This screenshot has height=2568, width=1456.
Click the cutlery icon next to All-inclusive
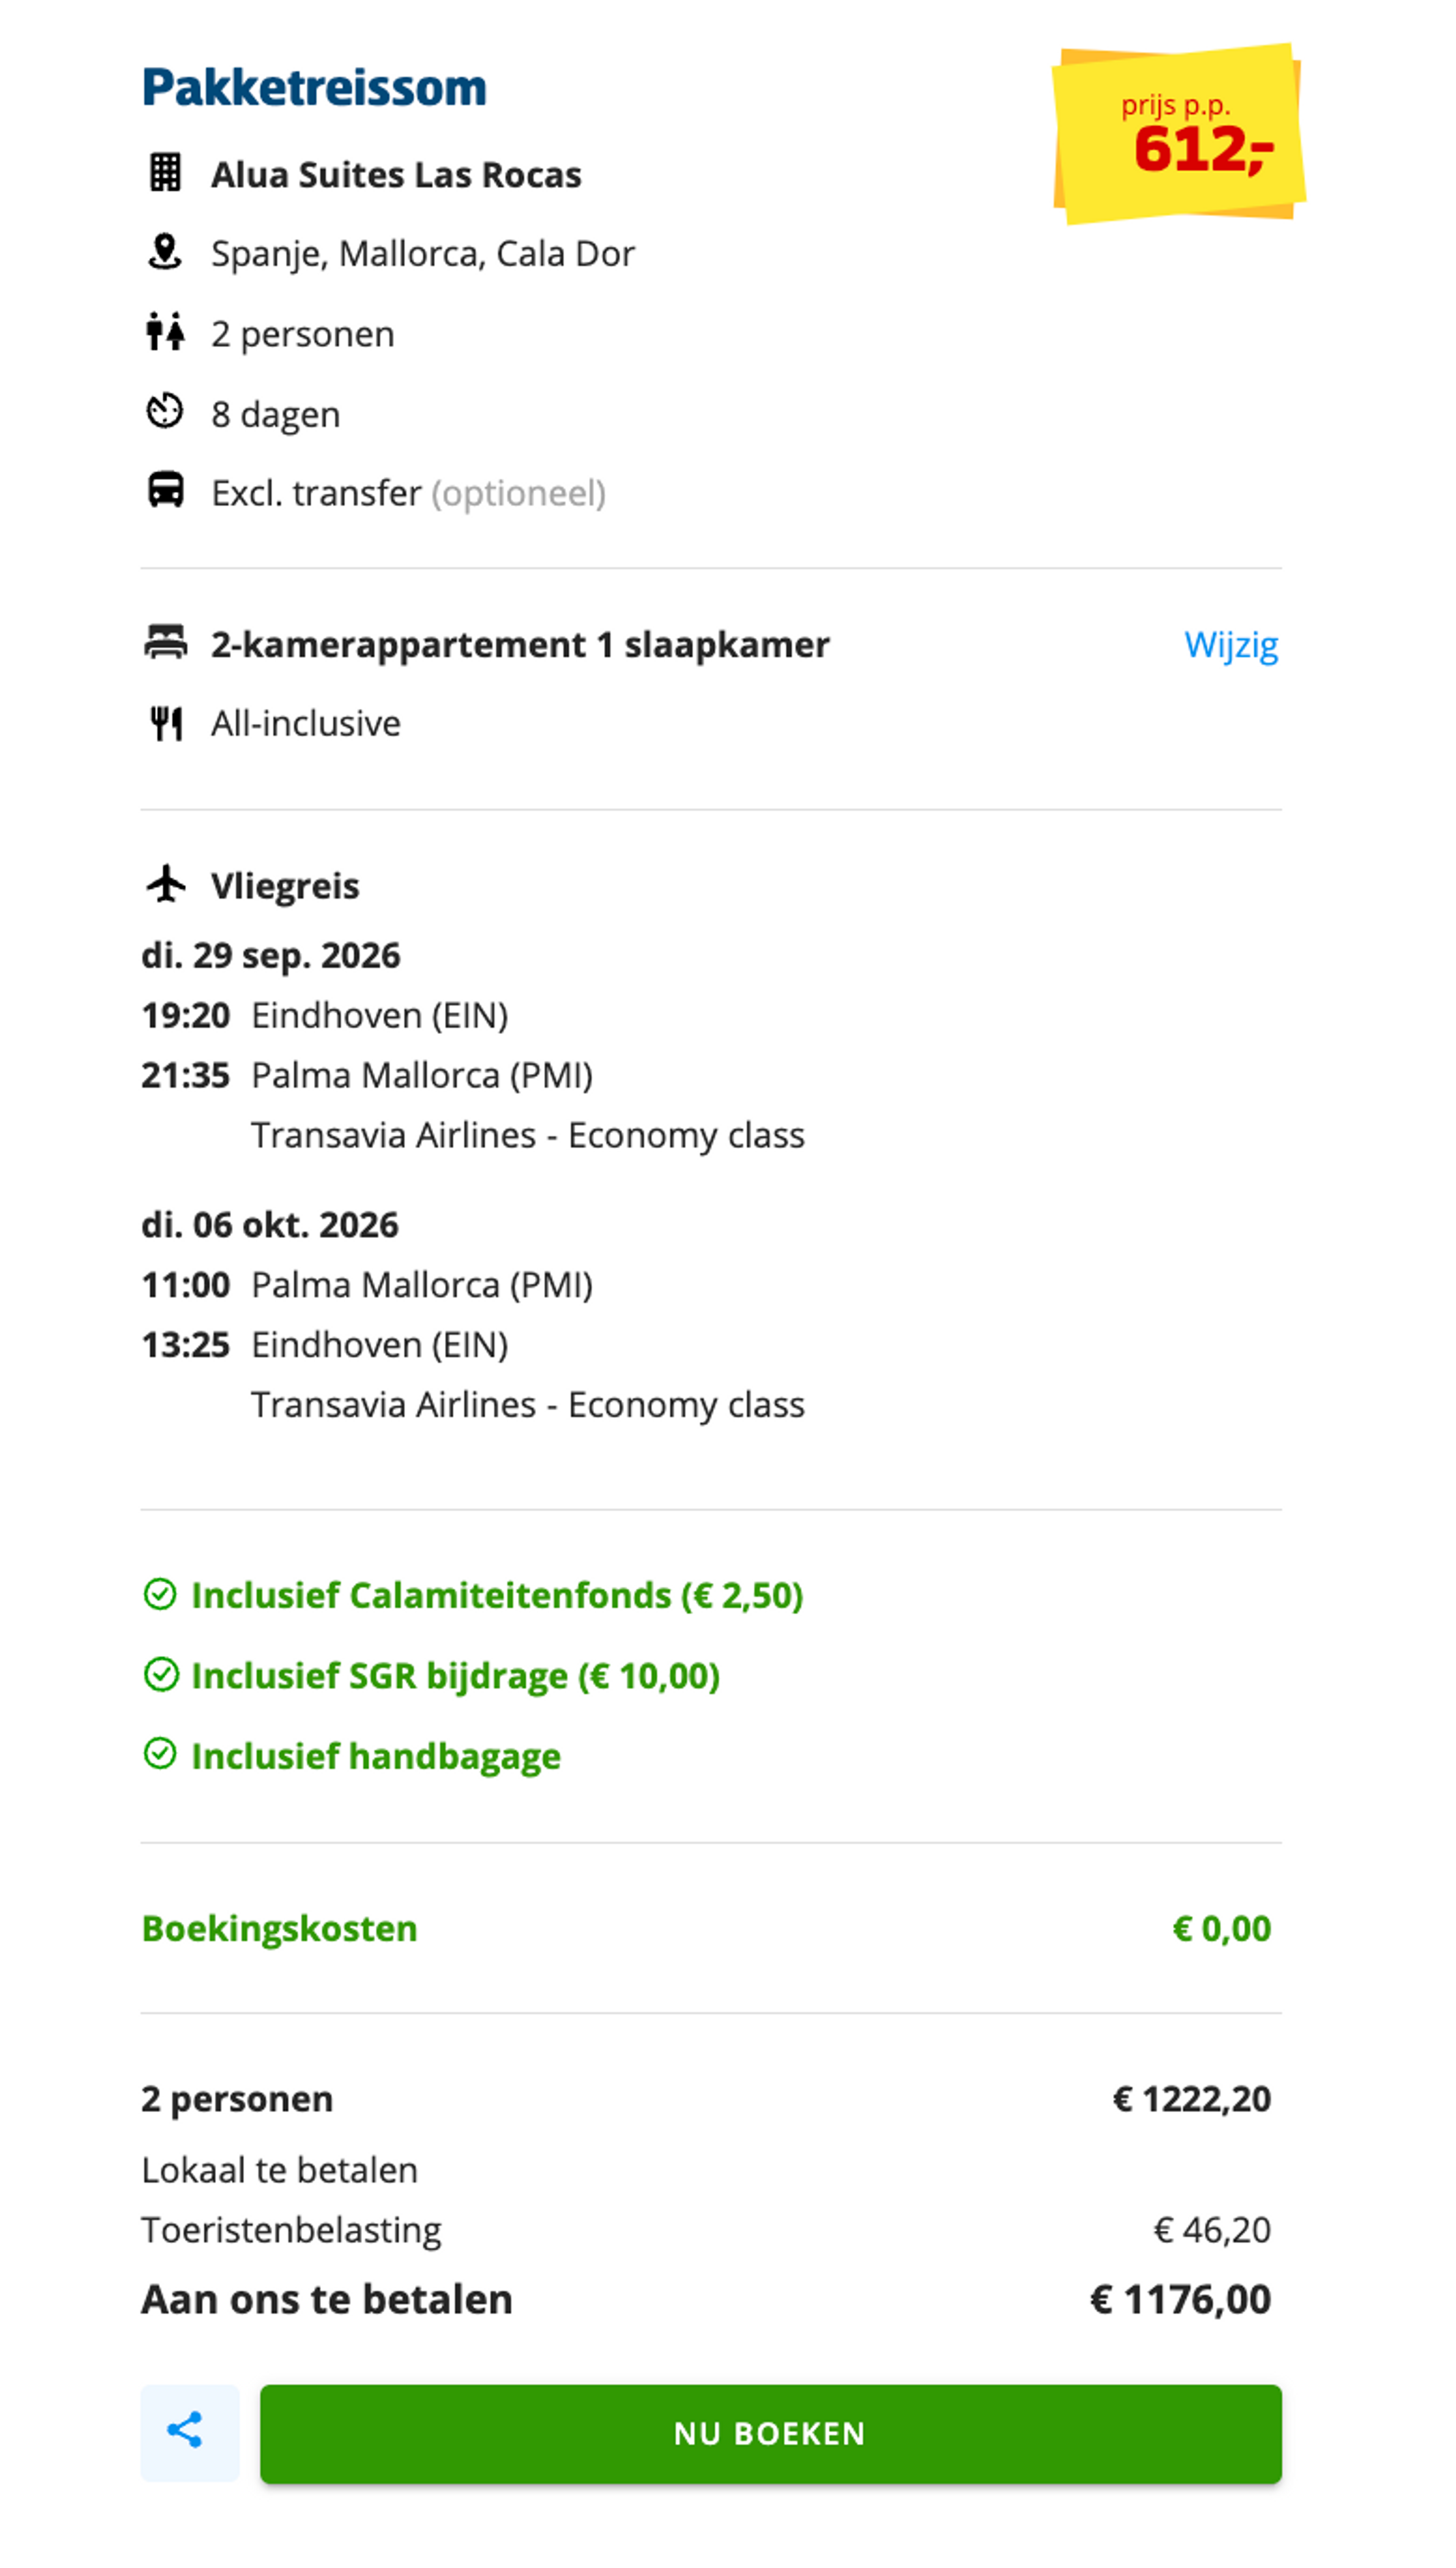(x=166, y=722)
